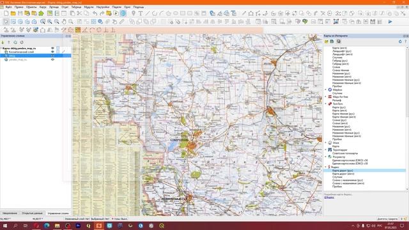Collapse the Mapbox provider group

326,89
